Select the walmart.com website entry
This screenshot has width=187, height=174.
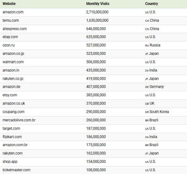click(x=13, y=62)
